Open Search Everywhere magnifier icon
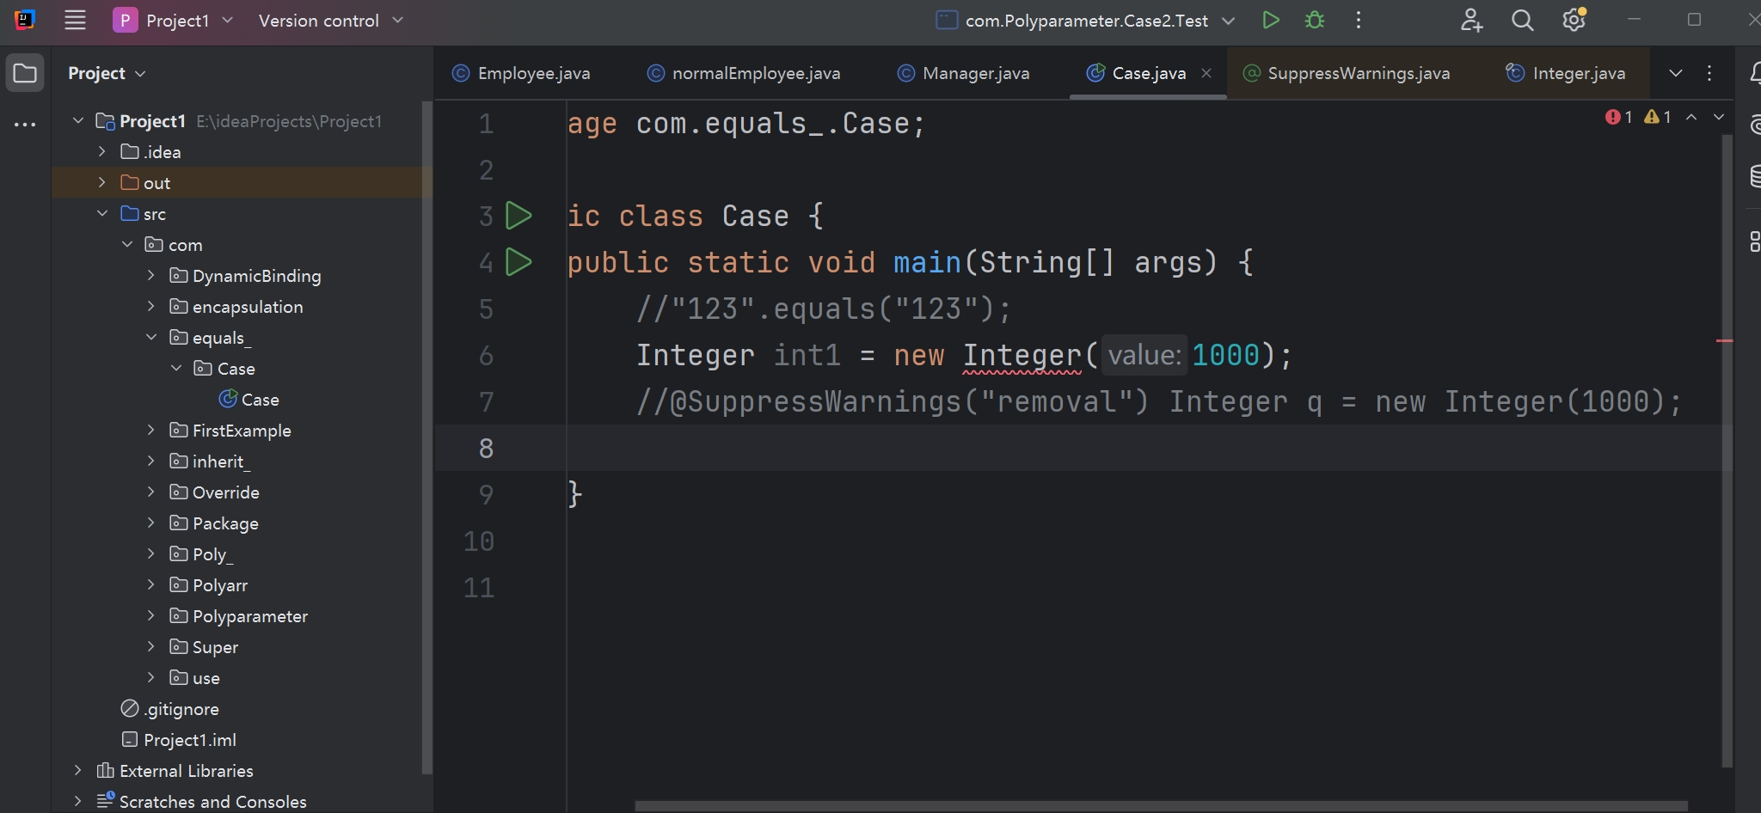 pos(1522,20)
